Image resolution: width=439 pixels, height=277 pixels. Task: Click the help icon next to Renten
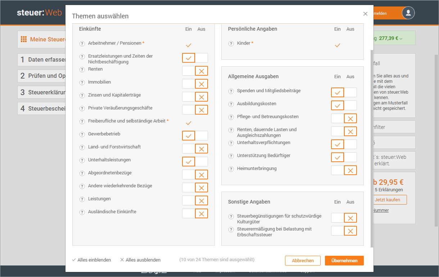point(82,69)
